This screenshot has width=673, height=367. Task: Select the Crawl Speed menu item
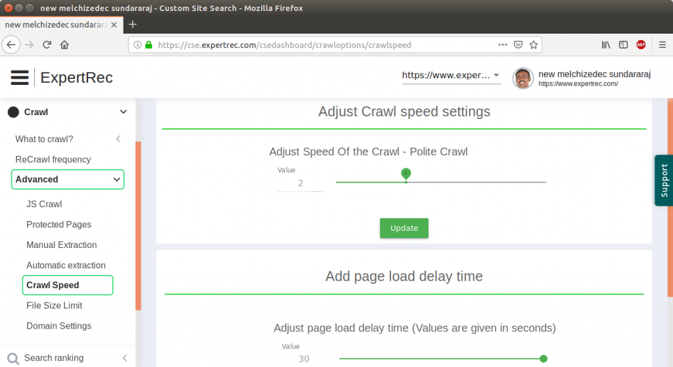pyautogui.click(x=68, y=285)
